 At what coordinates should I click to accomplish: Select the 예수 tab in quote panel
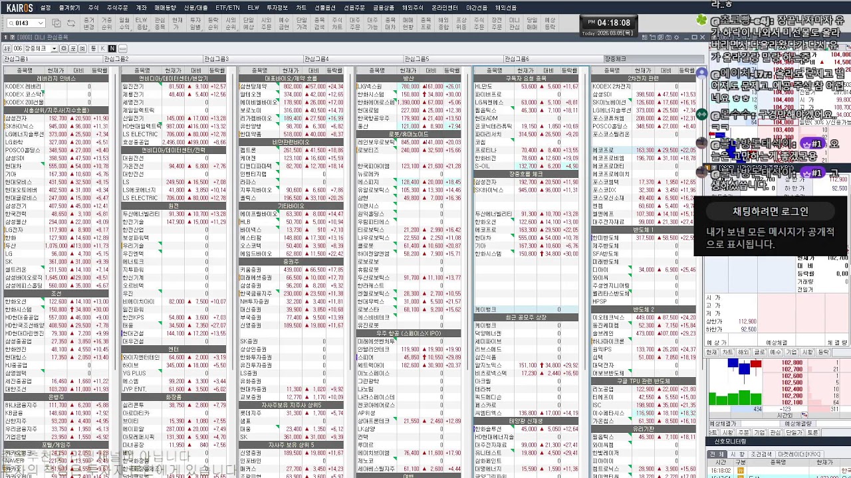[775, 352]
